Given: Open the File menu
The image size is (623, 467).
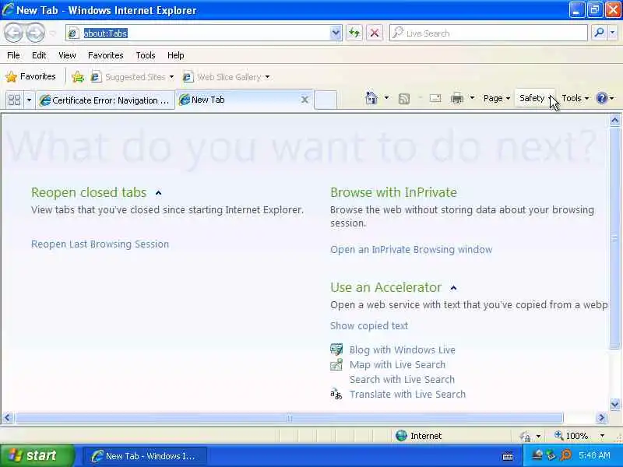Looking at the screenshot, I should [x=13, y=55].
